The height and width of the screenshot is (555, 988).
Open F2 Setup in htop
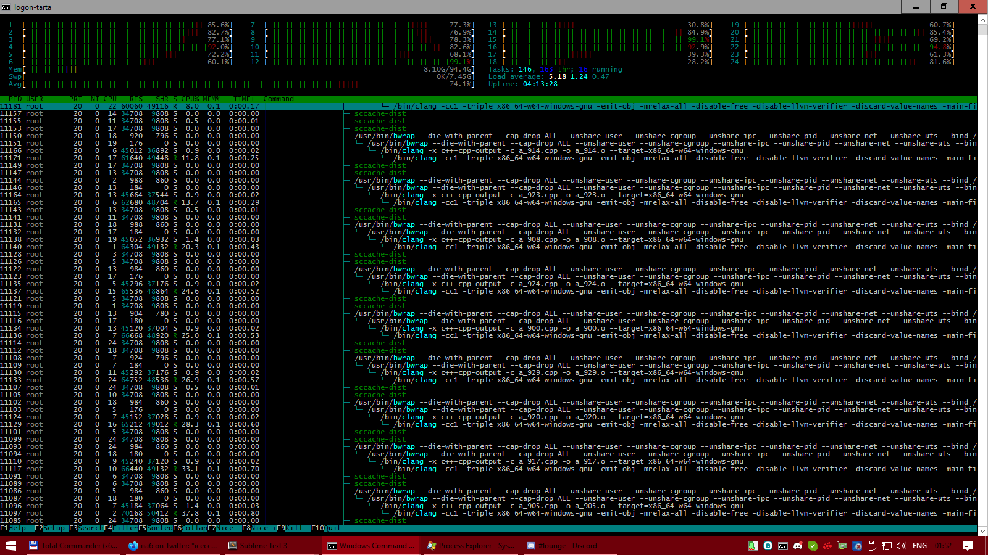click(x=49, y=528)
